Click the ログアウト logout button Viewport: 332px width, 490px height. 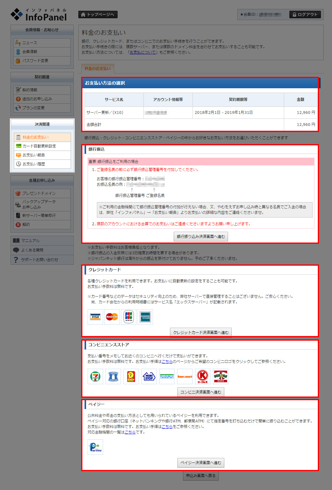click(x=305, y=15)
